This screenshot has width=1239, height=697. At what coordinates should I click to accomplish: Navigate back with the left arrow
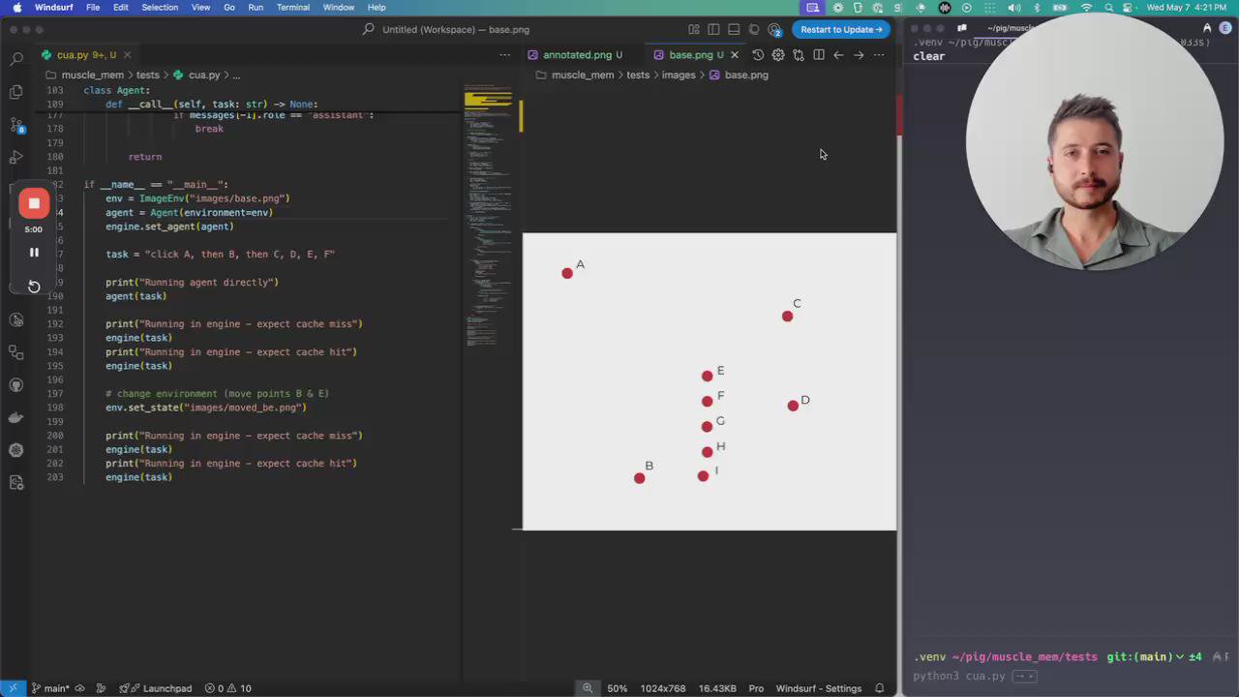point(838,55)
